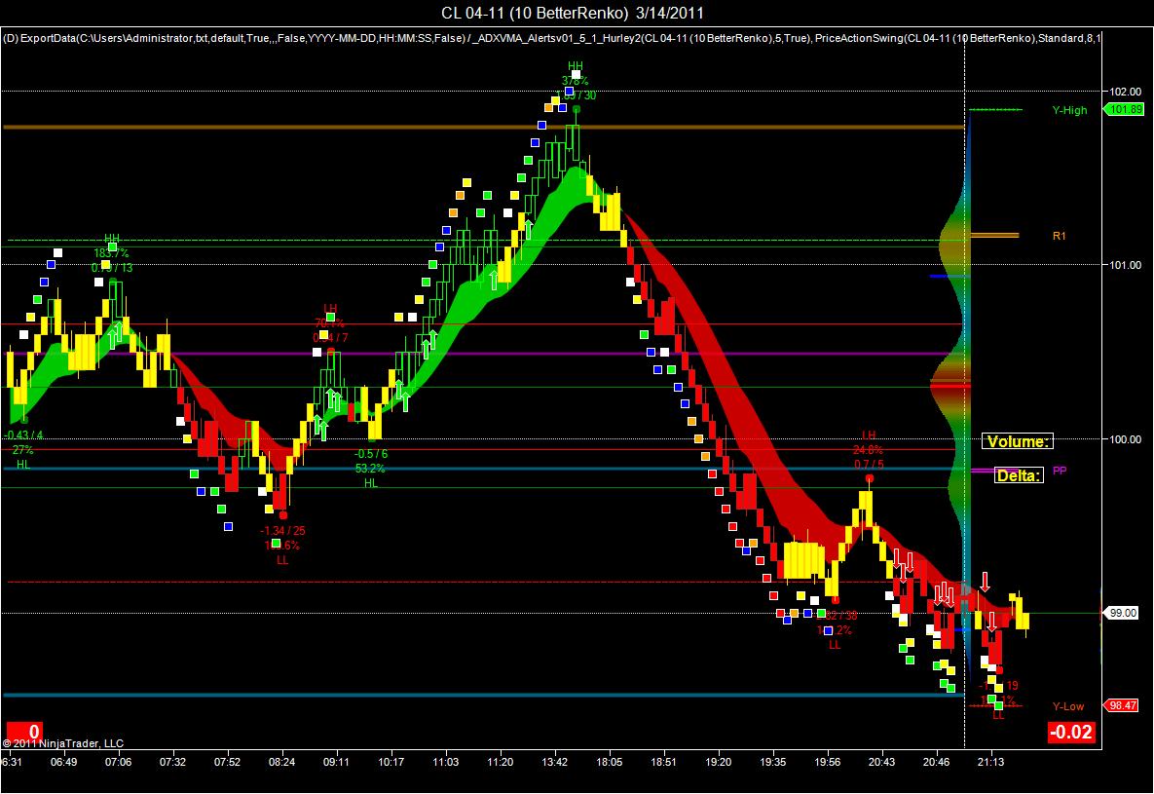Screen dimensions: 1154x794
Task: Click the Delta: label box
Action: point(1019,475)
